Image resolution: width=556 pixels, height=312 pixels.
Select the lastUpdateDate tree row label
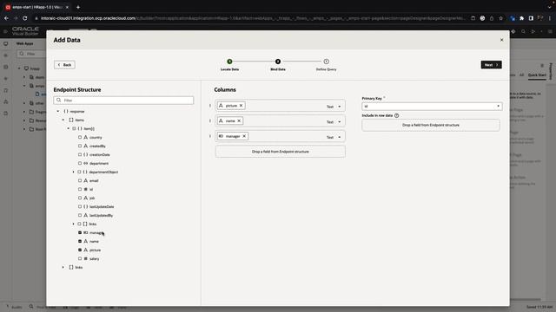[102, 206]
